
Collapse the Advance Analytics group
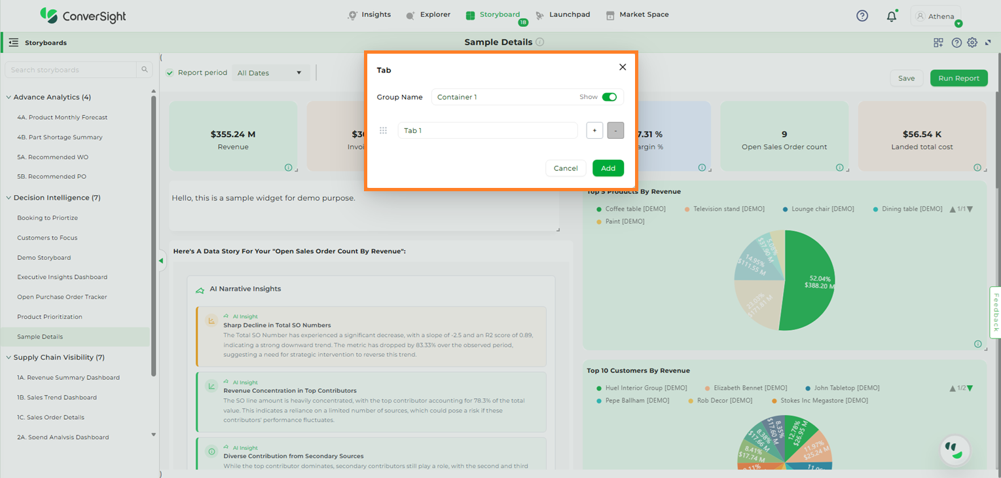tap(9, 97)
